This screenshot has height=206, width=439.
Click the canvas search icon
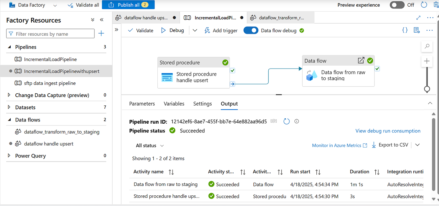427,46
